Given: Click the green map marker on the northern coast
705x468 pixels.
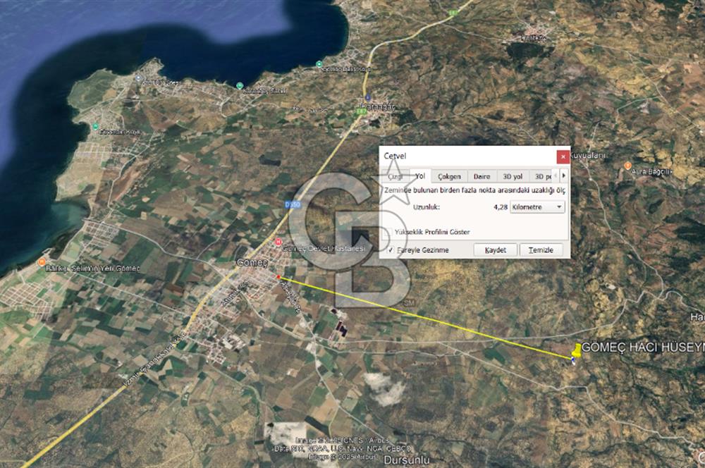Looking at the screenshot, I should tap(240, 85).
